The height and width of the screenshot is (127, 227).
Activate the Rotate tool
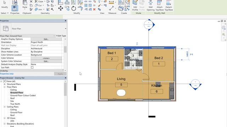pos(73,8)
